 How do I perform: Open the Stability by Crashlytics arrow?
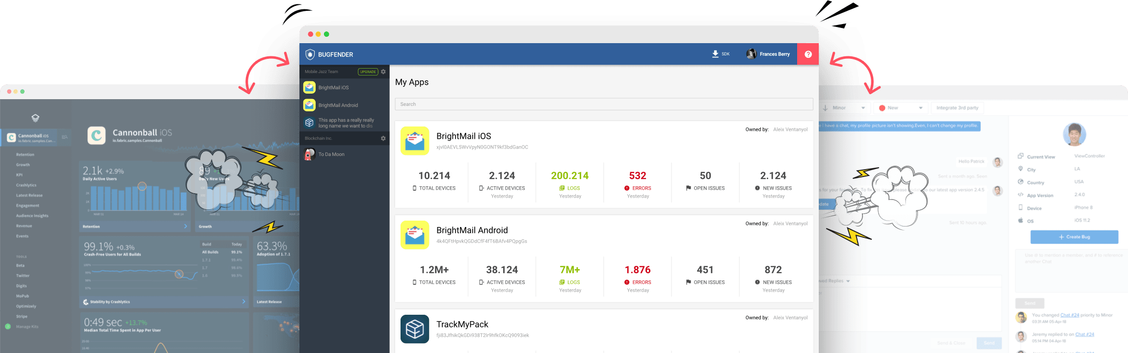click(243, 302)
